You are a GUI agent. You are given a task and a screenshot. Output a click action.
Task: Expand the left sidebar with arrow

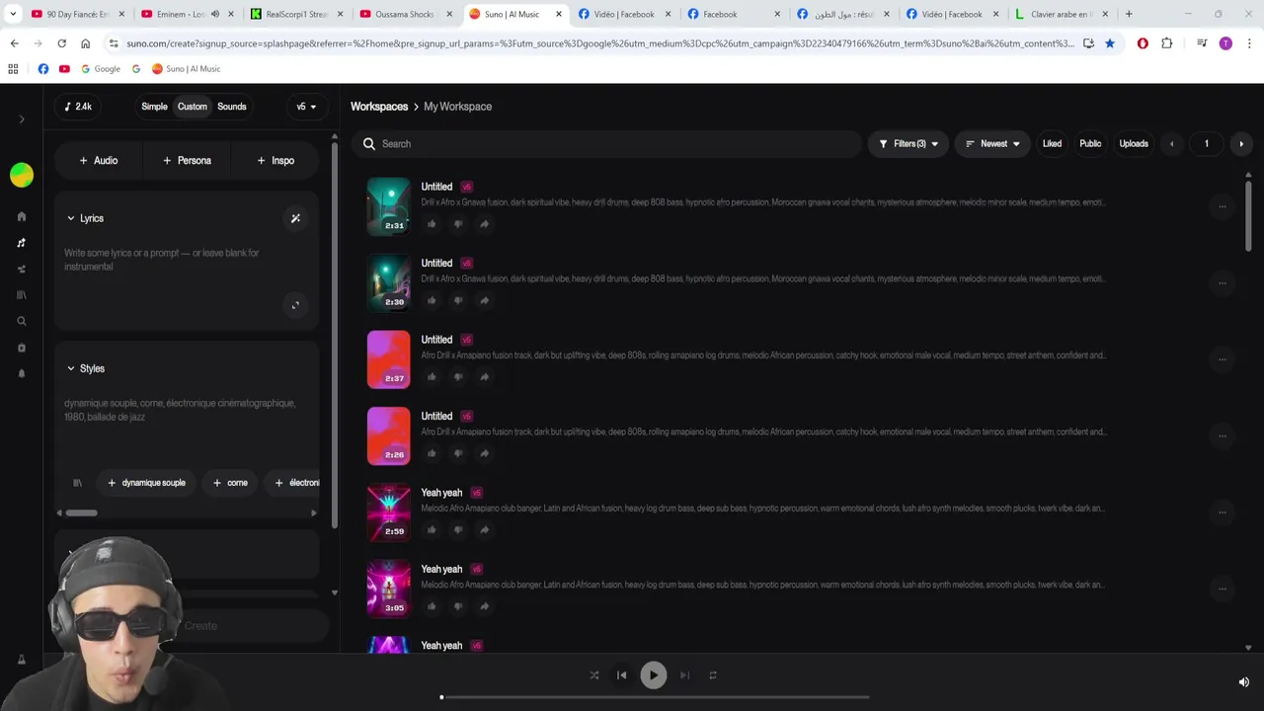pos(22,119)
